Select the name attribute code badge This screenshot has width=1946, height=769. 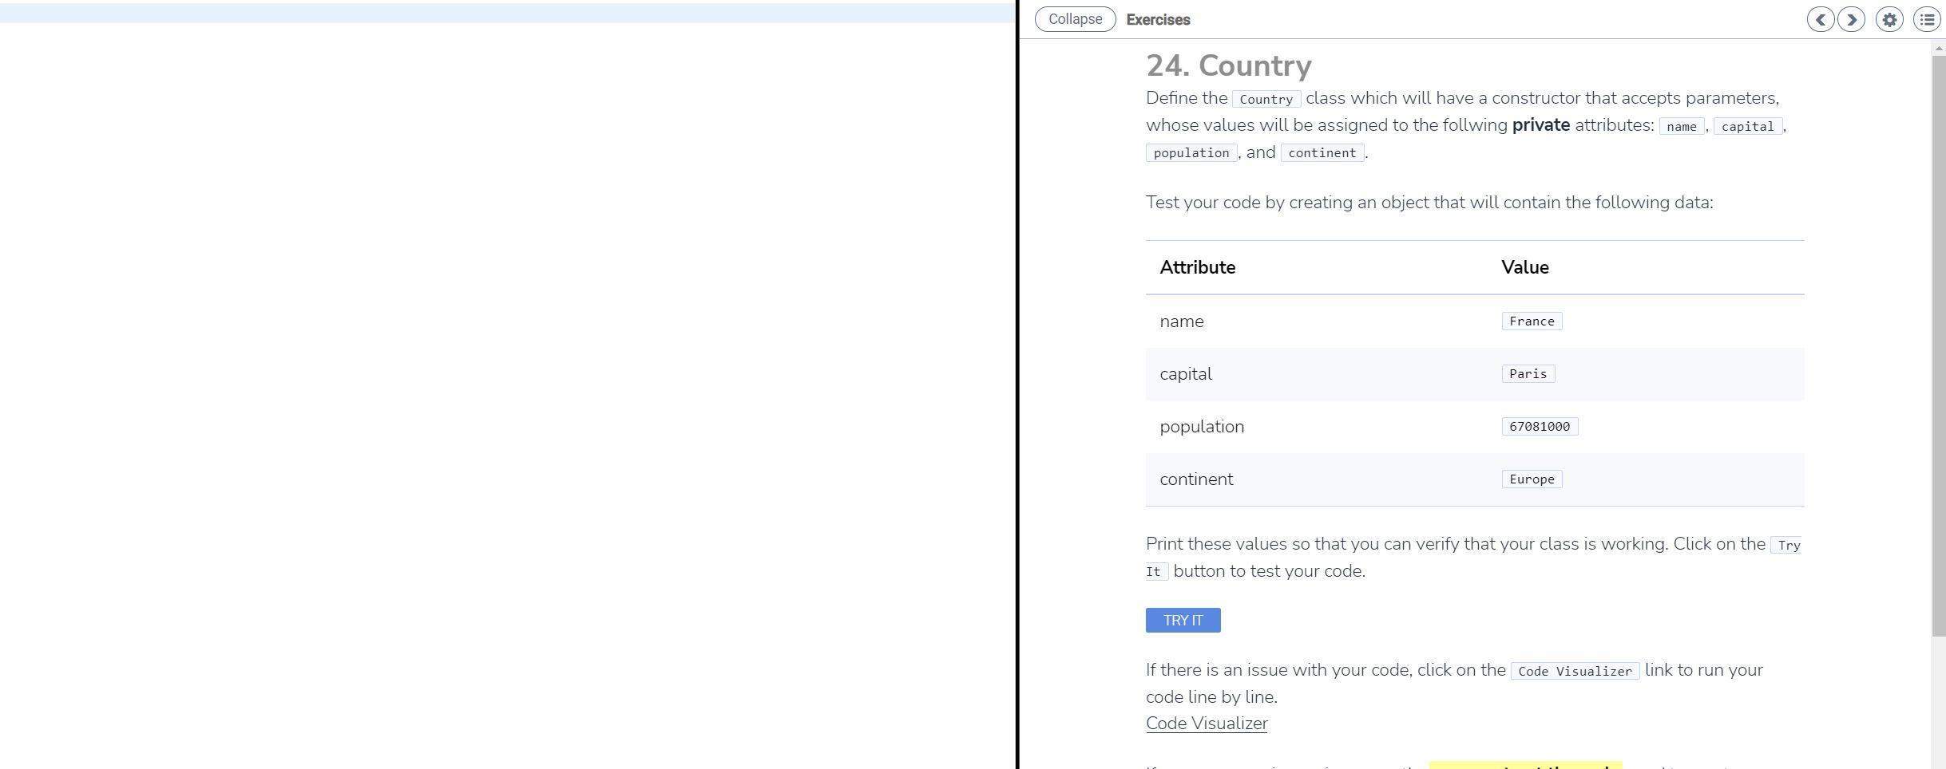pos(1681,126)
